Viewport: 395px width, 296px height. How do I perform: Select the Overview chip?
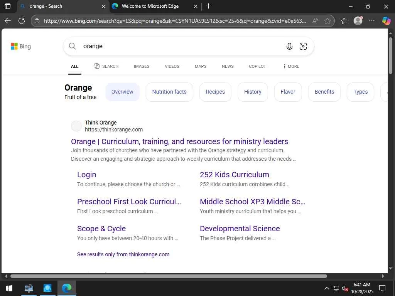tap(122, 92)
